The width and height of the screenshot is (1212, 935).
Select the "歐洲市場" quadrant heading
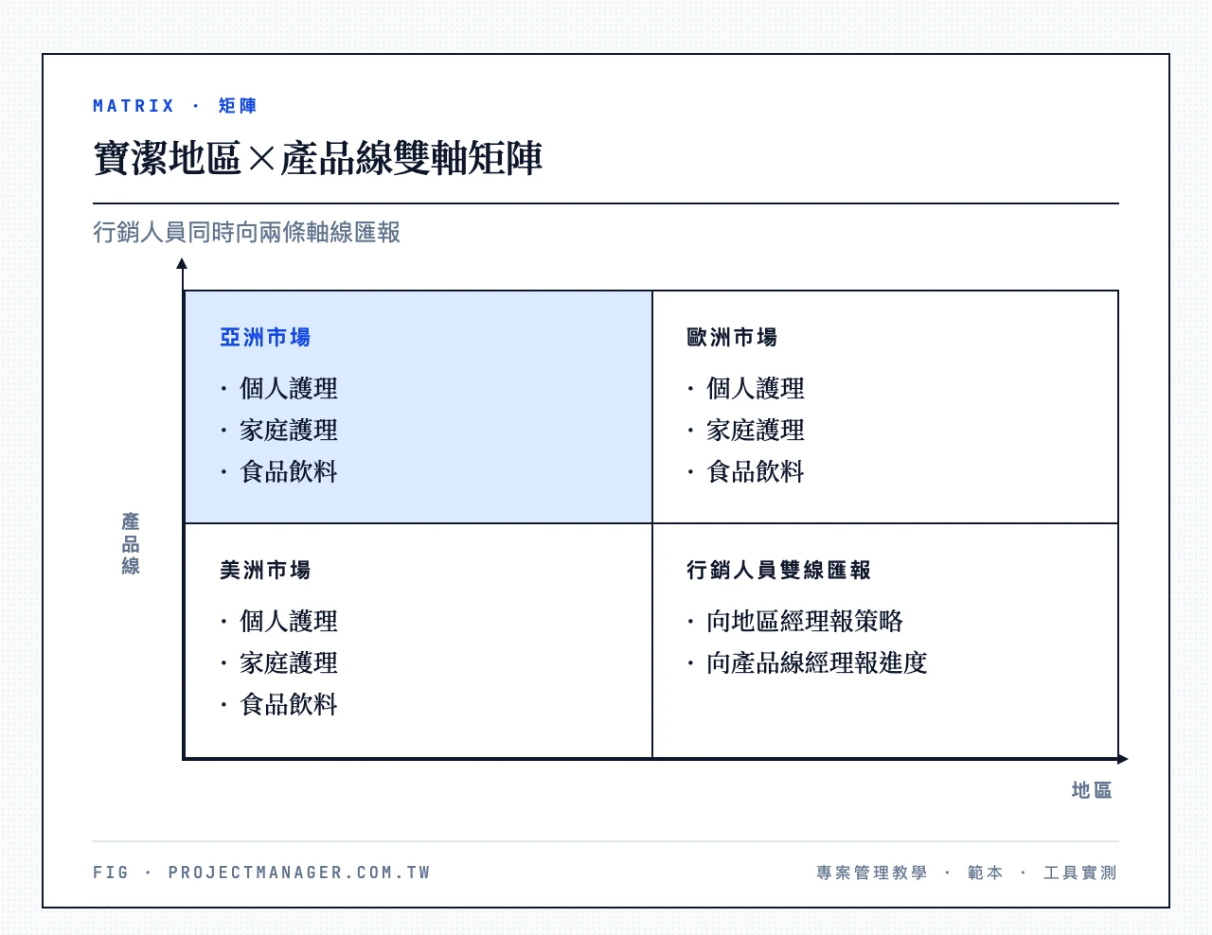[732, 337]
